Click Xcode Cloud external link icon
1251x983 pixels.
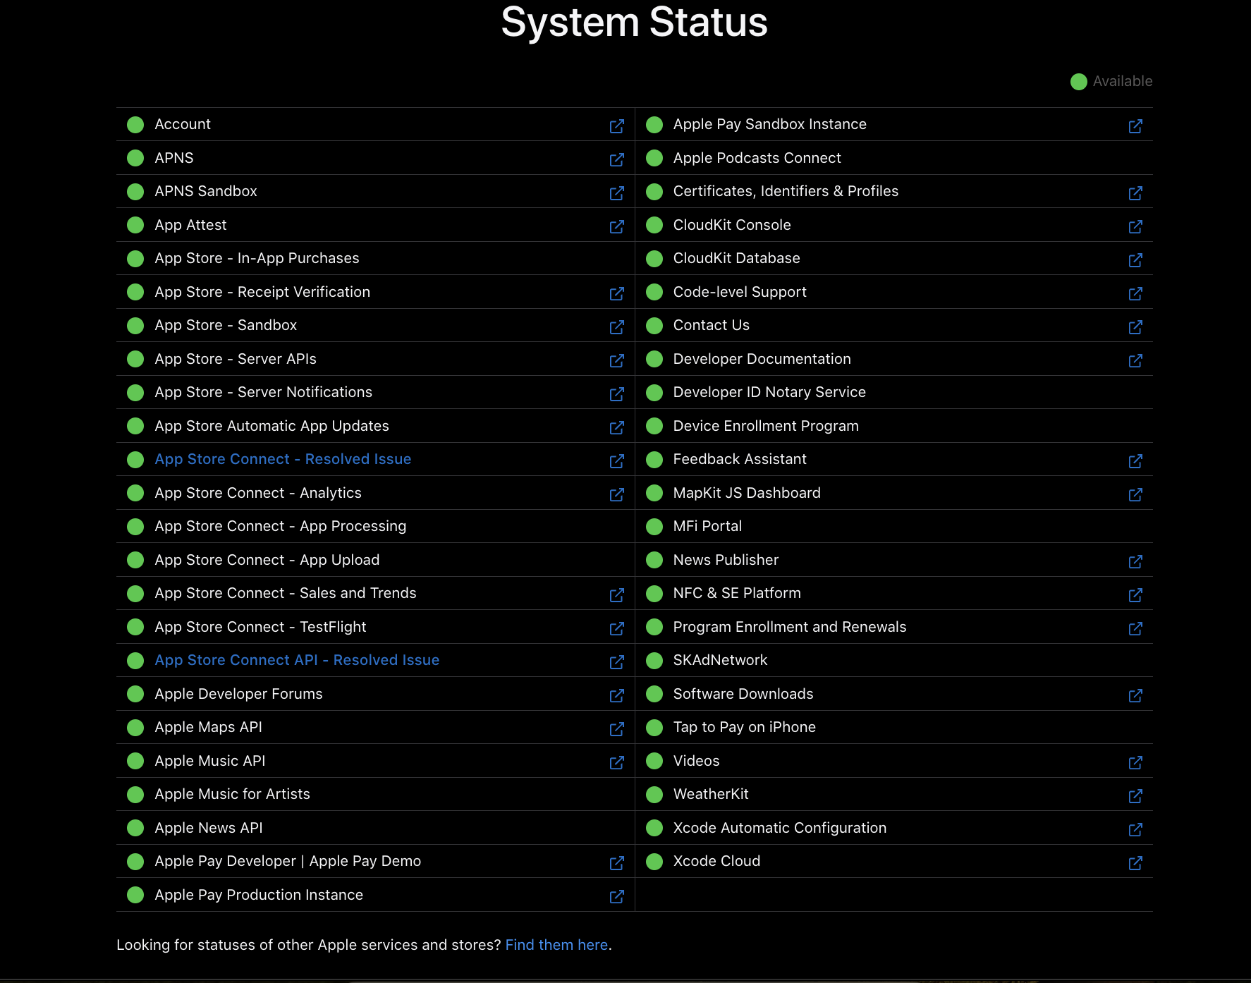(x=1135, y=862)
